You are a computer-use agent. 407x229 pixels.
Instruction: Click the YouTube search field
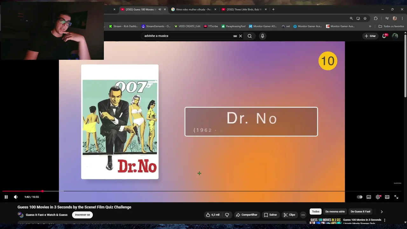[x=188, y=36]
